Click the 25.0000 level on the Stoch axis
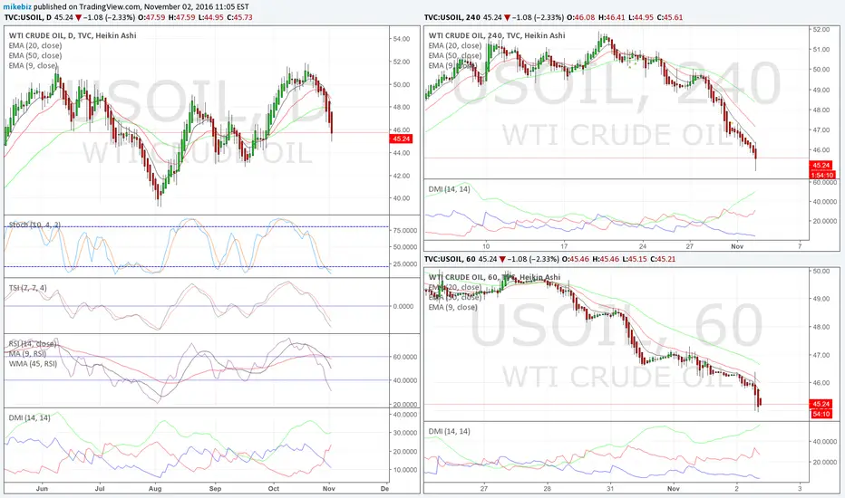The image size is (845, 498). tap(403, 263)
